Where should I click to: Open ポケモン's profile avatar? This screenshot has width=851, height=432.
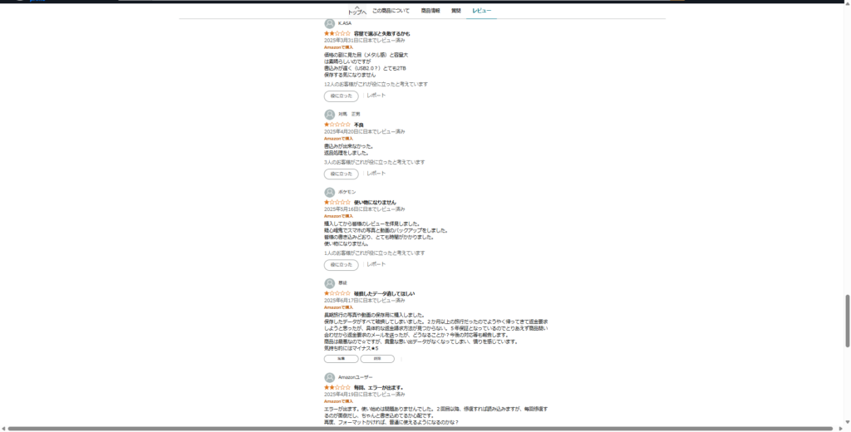[x=329, y=193]
